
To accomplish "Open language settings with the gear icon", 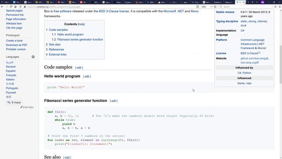I will click(x=33, y=57).
